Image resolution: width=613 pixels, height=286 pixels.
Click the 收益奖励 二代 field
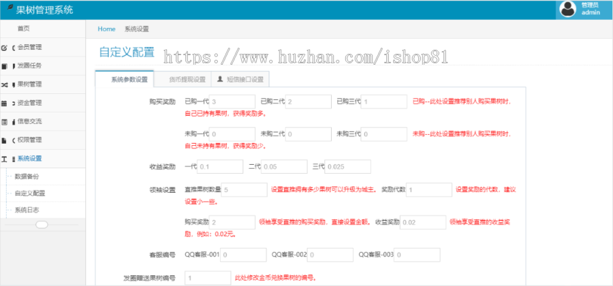click(284, 166)
